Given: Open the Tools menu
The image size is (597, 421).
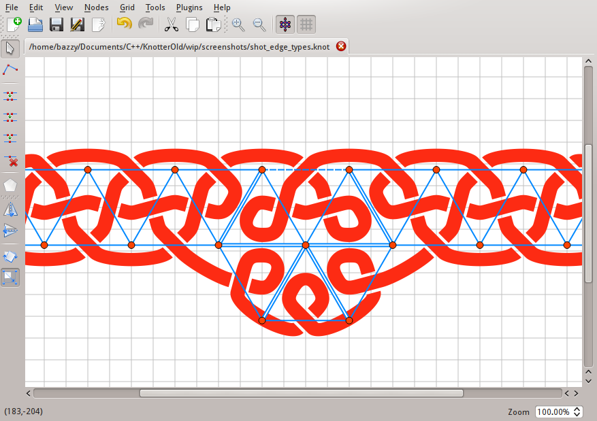Looking at the screenshot, I should [x=155, y=7].
